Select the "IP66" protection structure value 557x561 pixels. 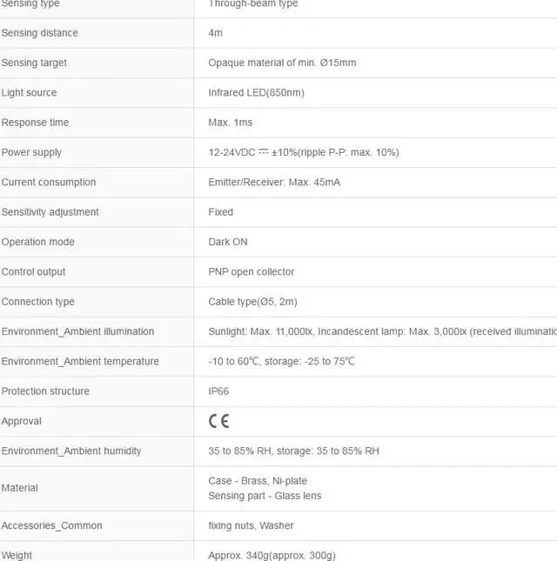[218, 391]
